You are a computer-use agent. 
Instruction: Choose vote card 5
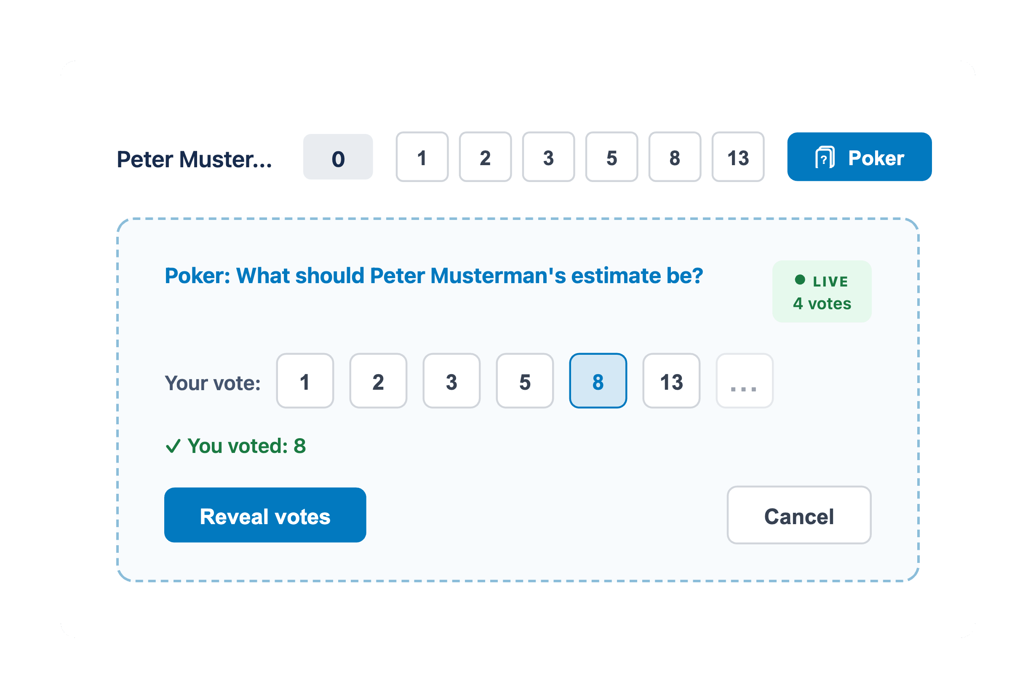click(x=524, y=381)
